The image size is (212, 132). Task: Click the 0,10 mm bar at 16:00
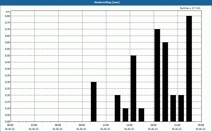point(142,115)
